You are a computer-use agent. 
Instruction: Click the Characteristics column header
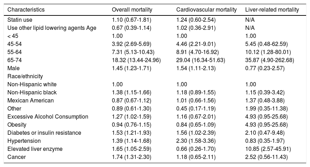click(24, 10)
